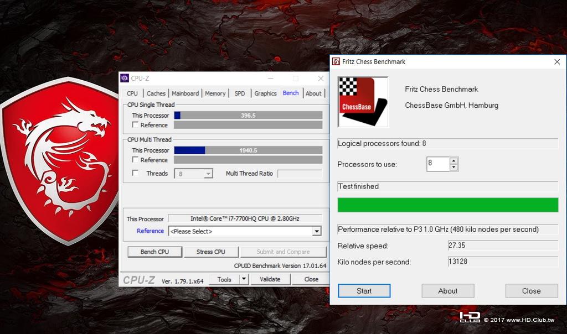
Task: Open the About tab in CPU-Z
Action: [x=313, y=93]
